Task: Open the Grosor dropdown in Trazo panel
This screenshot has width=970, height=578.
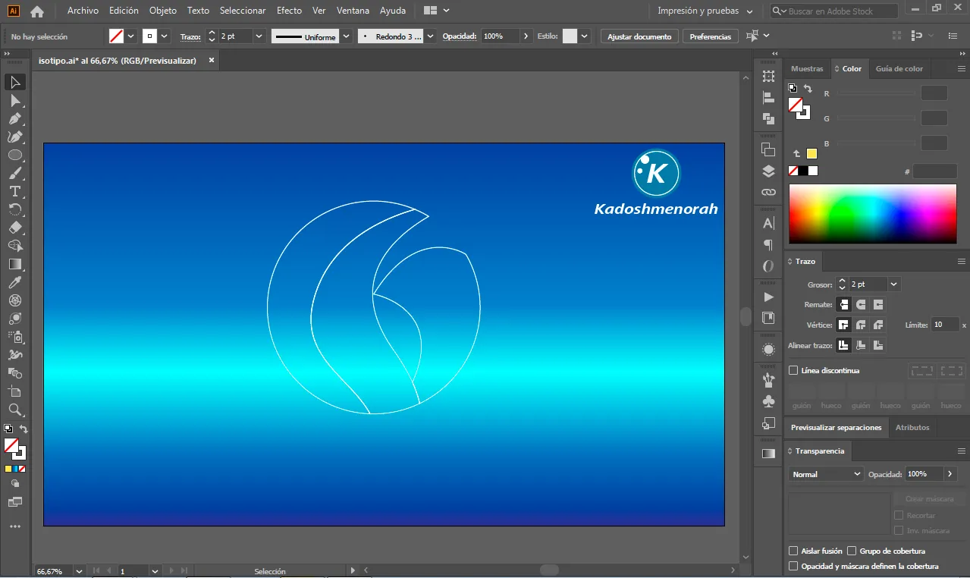Action: tap(894, 284)
